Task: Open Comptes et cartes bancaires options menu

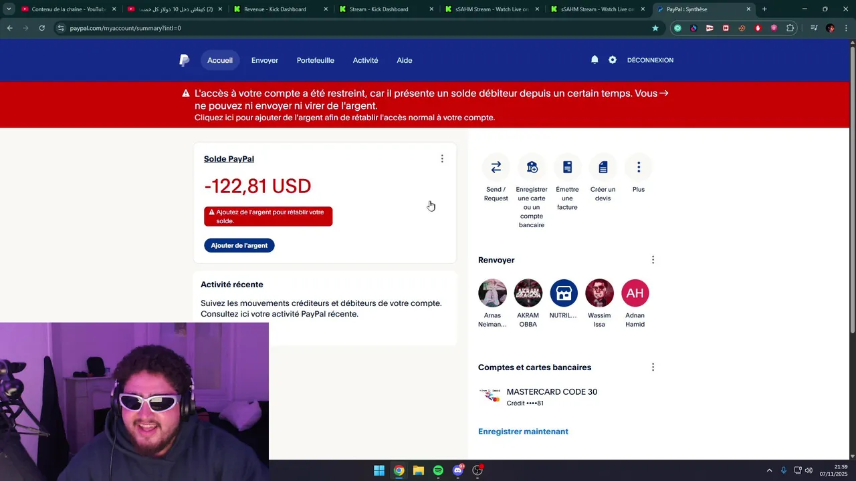Action: pos(653,367)
